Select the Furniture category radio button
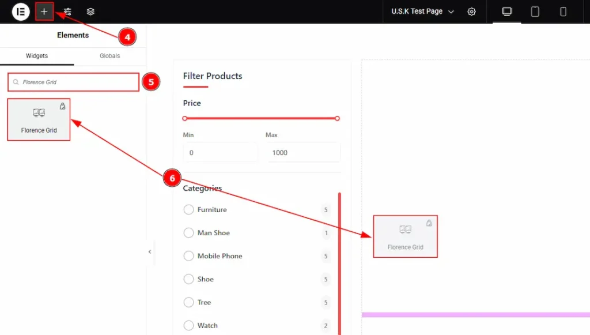 coord(188,210)
